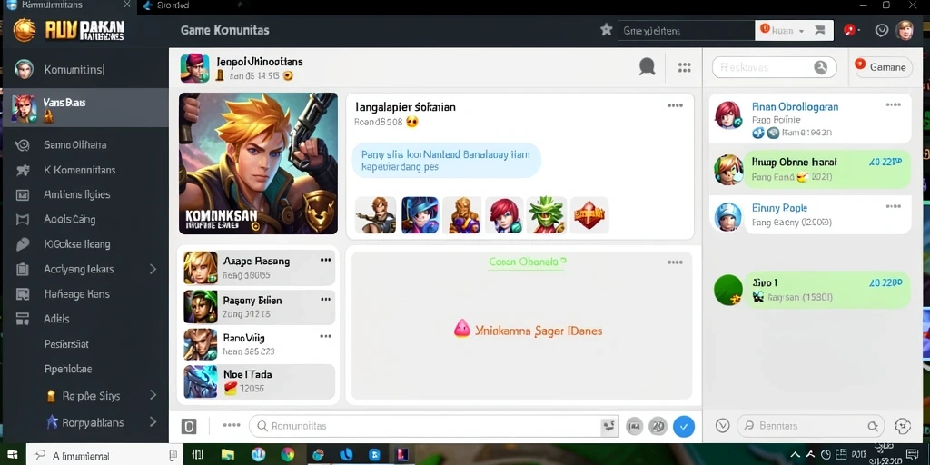
Task: Open the options dots for Pasony Bilien
Action: [x=326, y=300]
